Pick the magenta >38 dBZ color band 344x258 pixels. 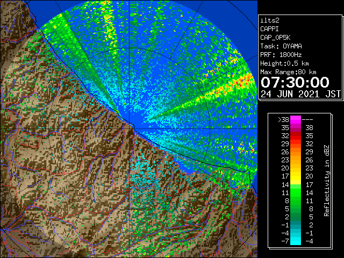296,119
